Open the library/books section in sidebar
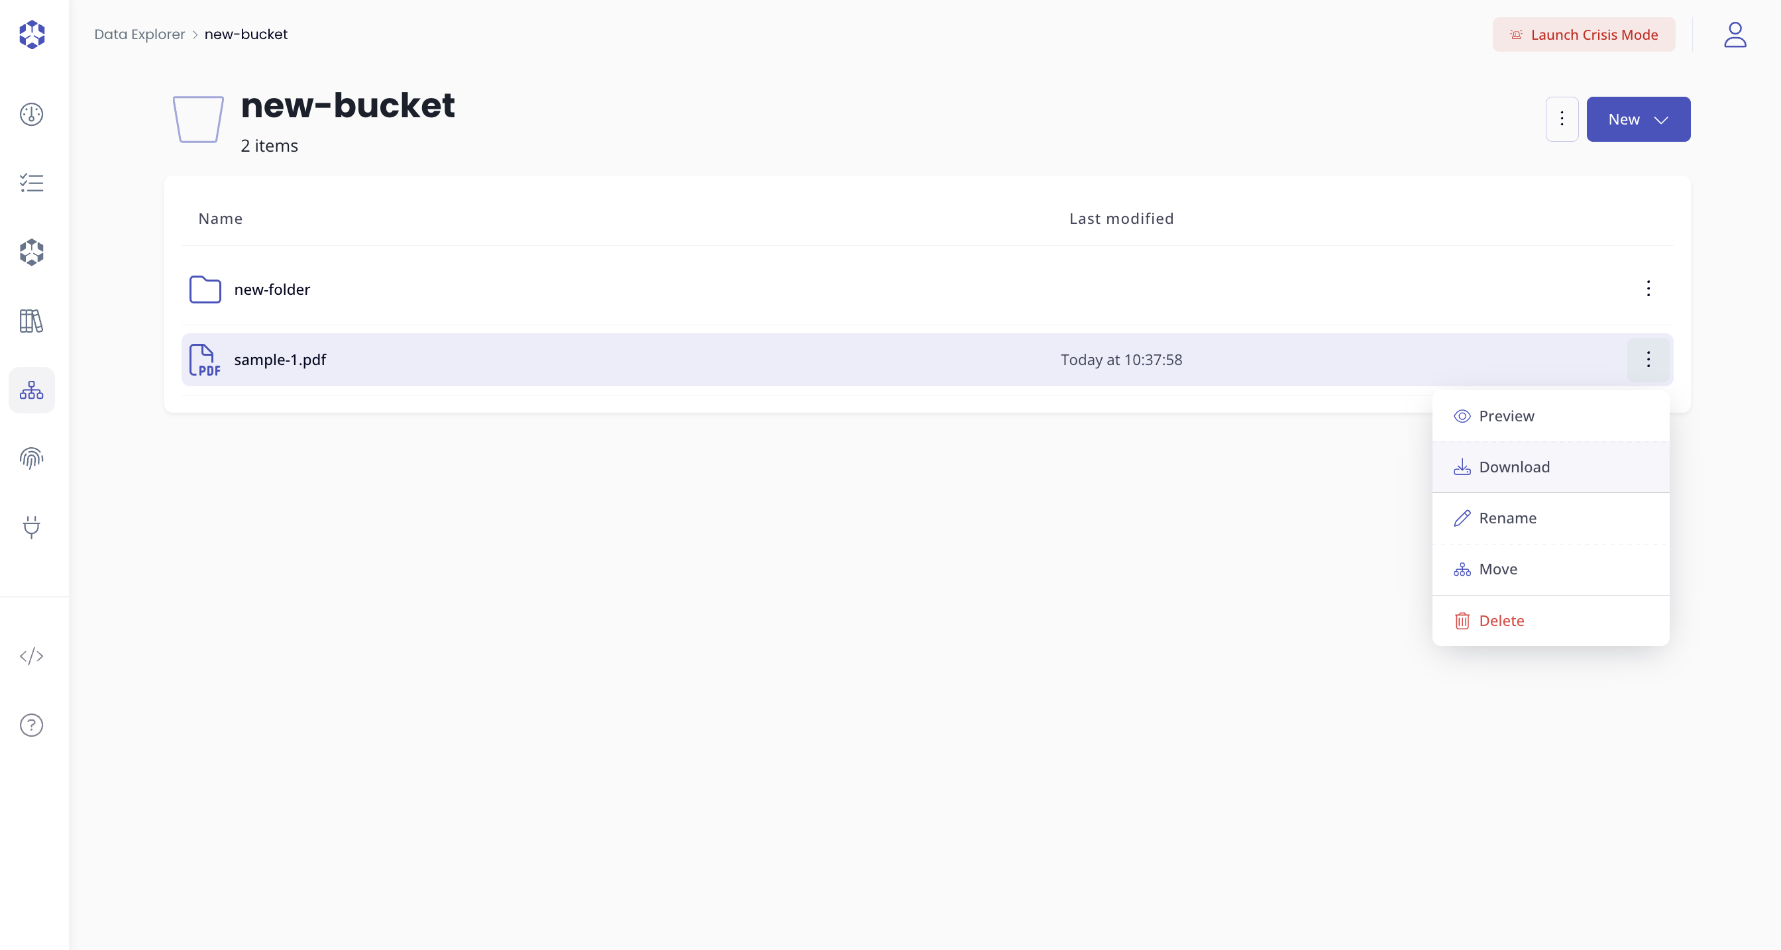This screenshot has height=950, width=1781. tap(31, 321)
